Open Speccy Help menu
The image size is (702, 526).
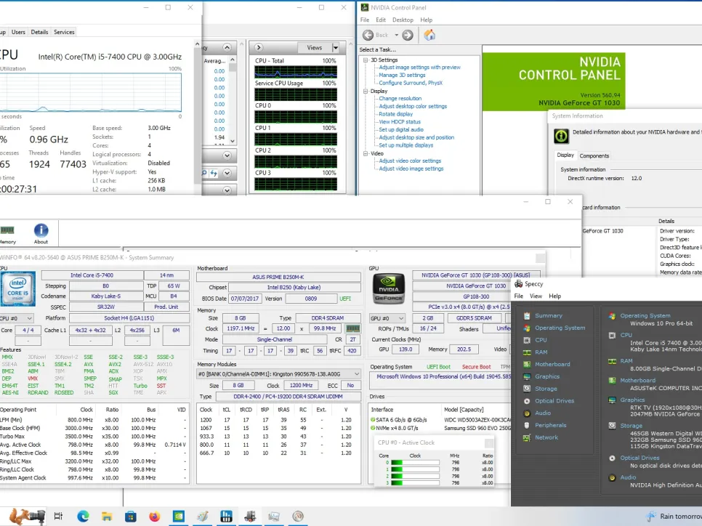point(554,296)
